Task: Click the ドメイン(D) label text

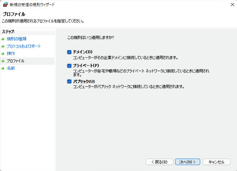Action: 83,52
